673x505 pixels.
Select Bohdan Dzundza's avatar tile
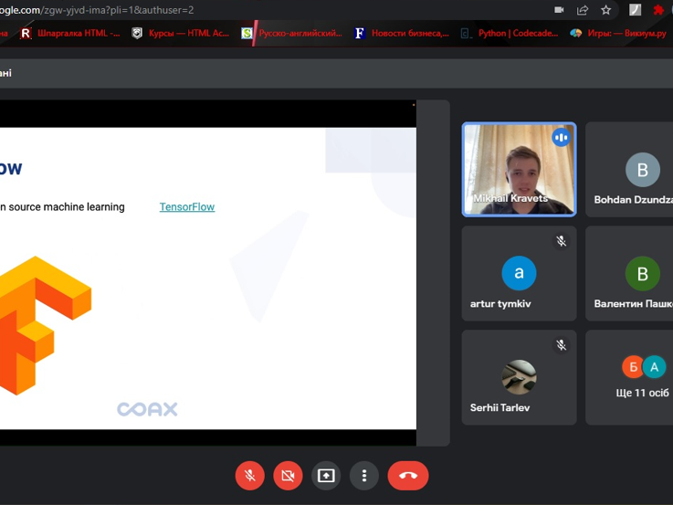point(642,170)
